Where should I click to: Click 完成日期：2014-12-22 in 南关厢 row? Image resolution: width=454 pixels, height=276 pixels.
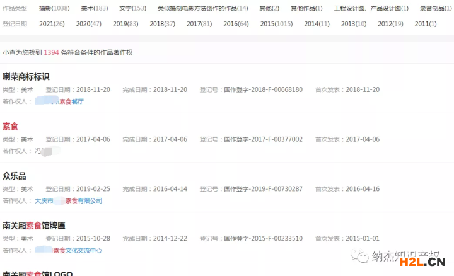tap(155, 239)
